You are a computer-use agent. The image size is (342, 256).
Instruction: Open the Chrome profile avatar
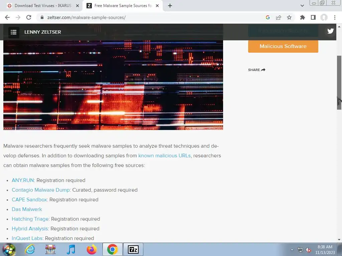324,17
